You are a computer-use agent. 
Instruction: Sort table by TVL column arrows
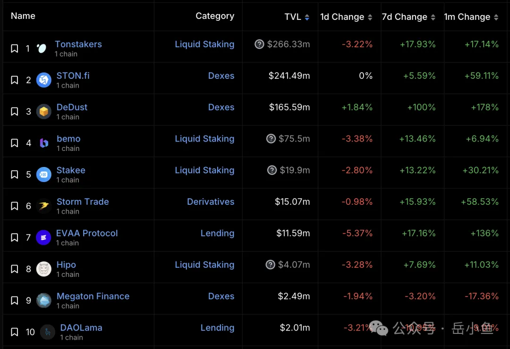(307, 17)
